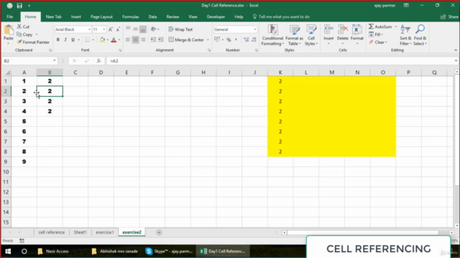The height and width of the screenshot is (258, 460).
Task: Apply the red font color
Action: click(114, 40)
